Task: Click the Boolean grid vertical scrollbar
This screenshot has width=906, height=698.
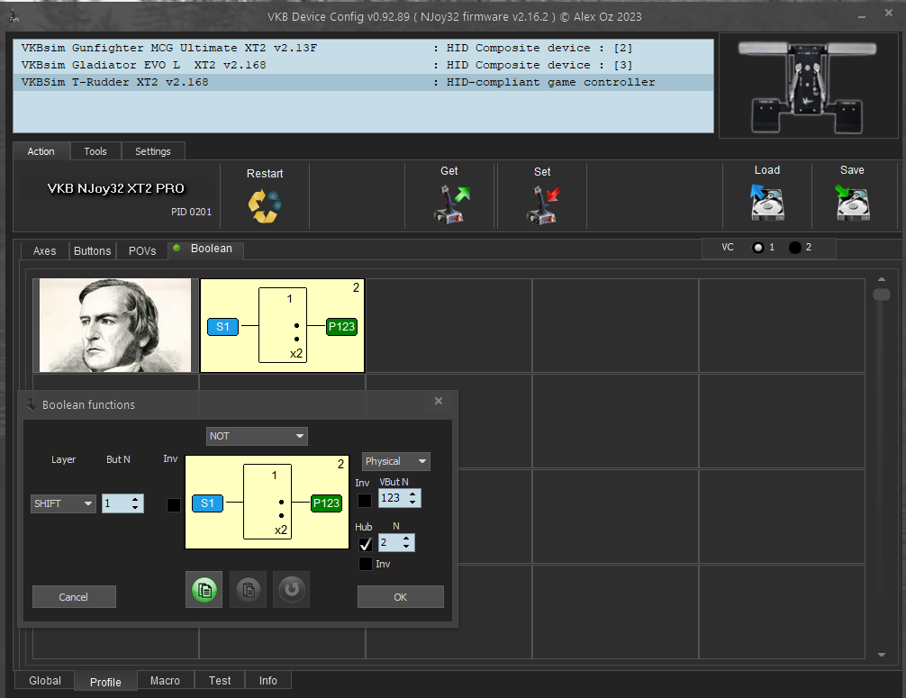Action: [882, 468]
